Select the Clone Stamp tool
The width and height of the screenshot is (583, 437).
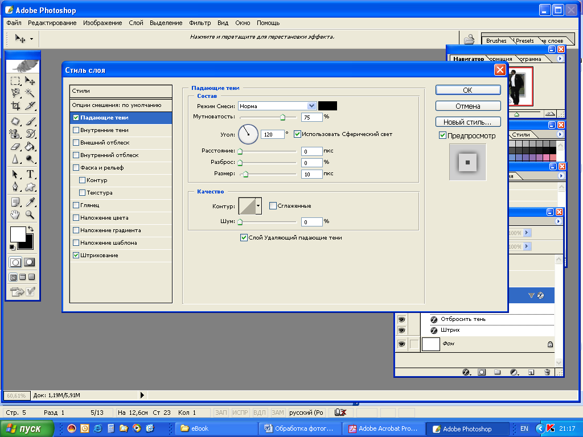(15, 134)
